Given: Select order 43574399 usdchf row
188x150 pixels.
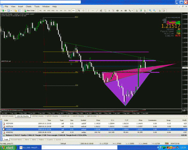Looking at the screenshot, I should (x=95, y=123).
